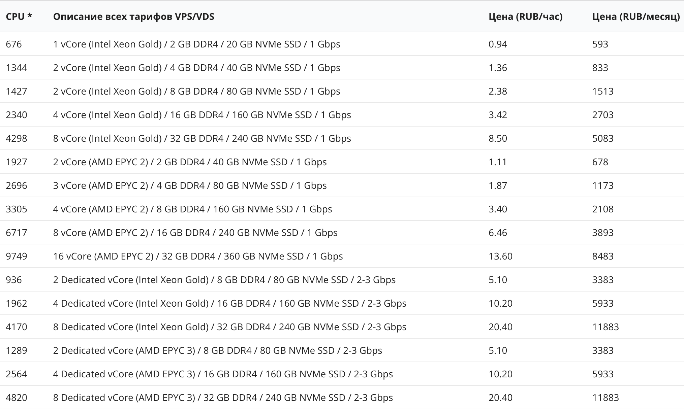Click monthly price 2108
Screen dimensions: 684x410
pyautogui.click(x=603, y=209)
